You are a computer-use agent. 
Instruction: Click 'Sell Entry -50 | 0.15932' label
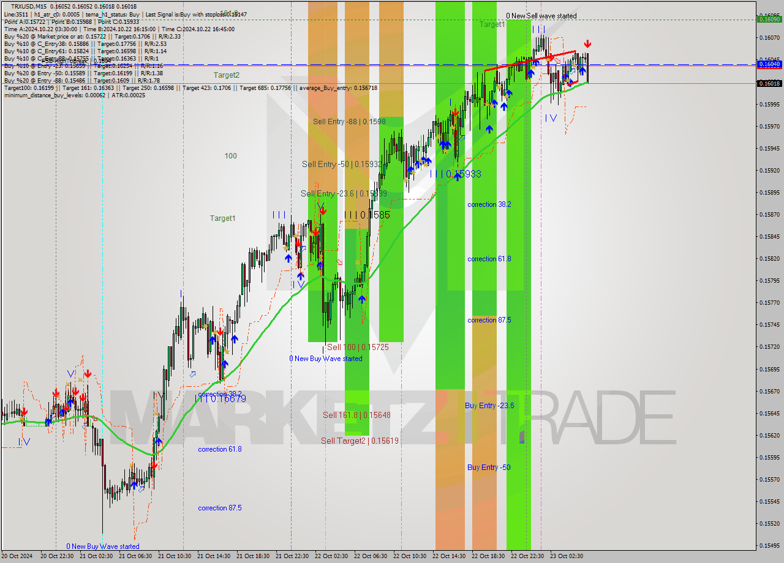click(x=342, y=164)
